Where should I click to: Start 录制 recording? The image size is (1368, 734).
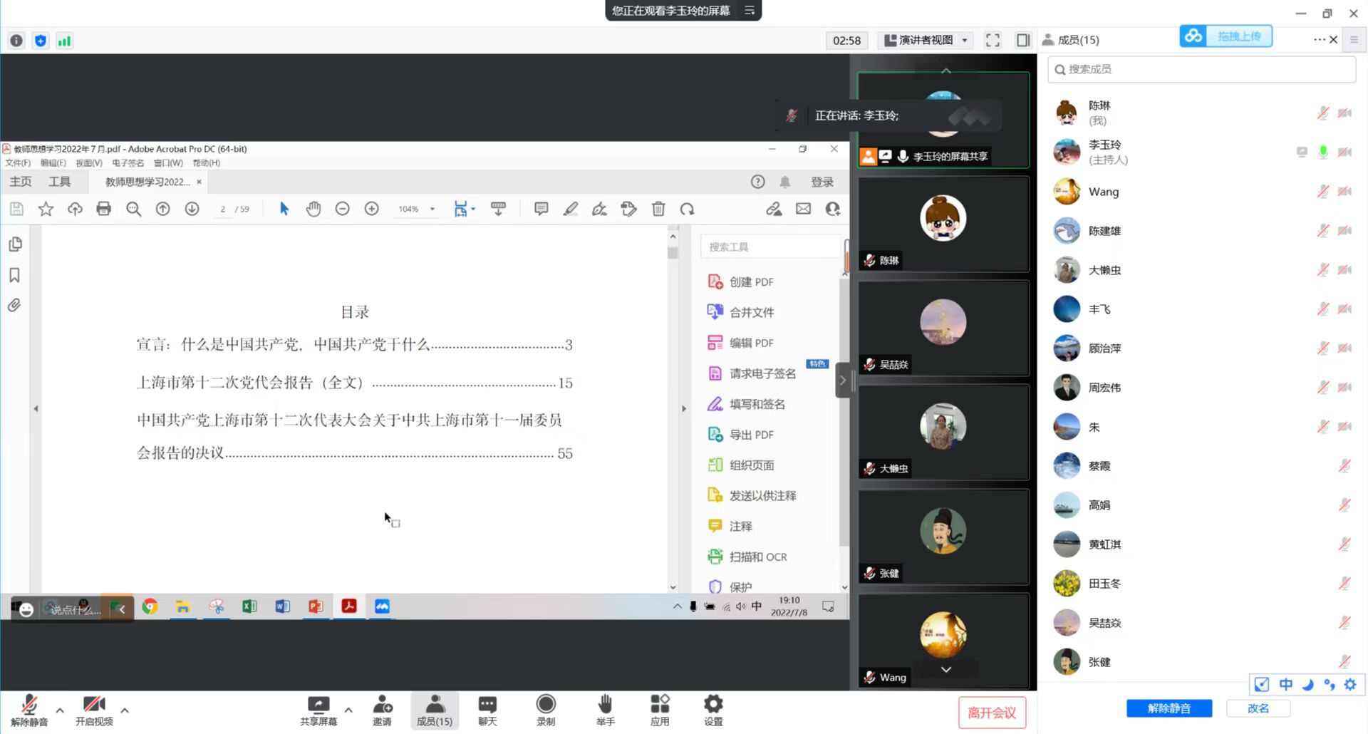click(546, 710)
